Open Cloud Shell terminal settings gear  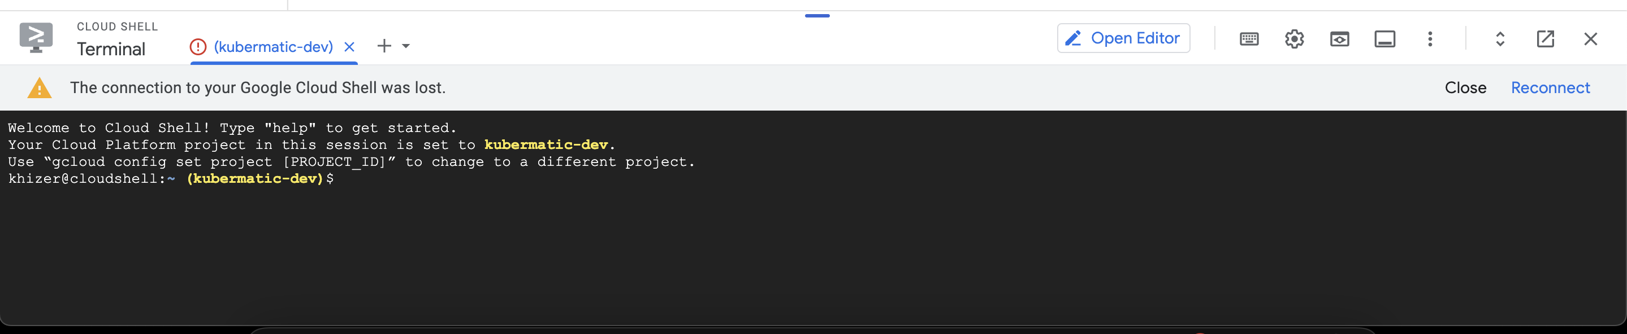point(1294,38)
